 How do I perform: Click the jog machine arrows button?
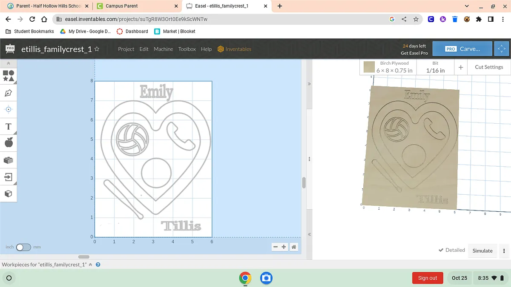point(502,49)
